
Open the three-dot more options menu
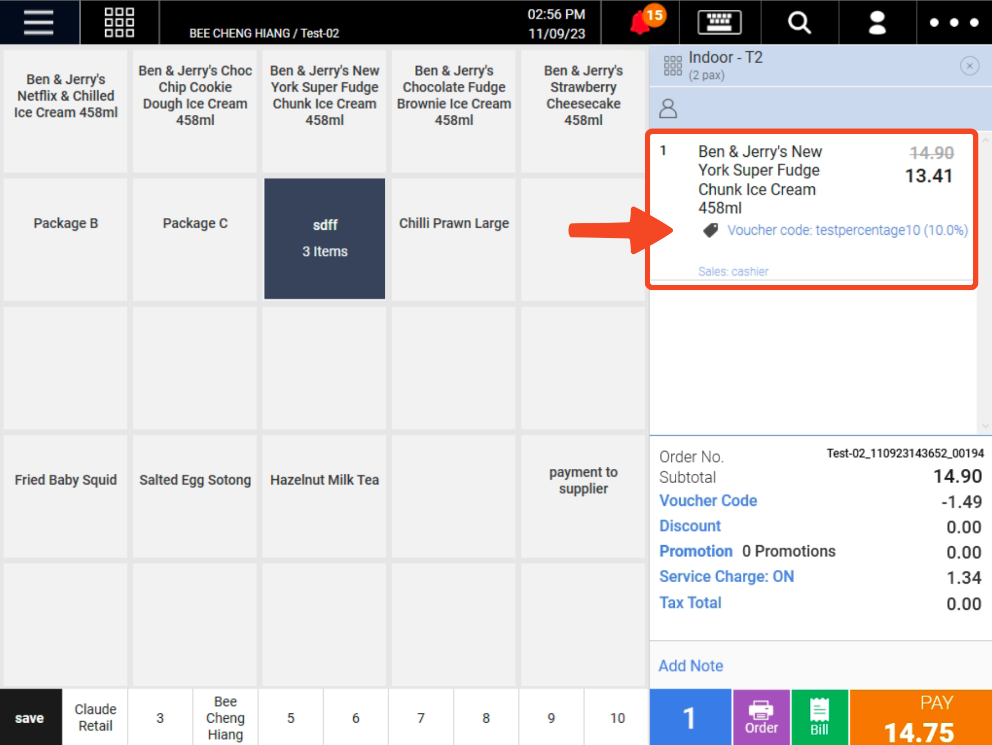tap(954, 22)
